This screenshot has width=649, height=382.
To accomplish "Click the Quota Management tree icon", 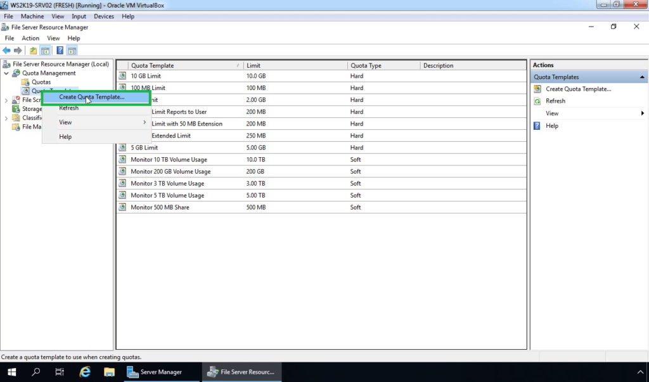I will 16,73.
